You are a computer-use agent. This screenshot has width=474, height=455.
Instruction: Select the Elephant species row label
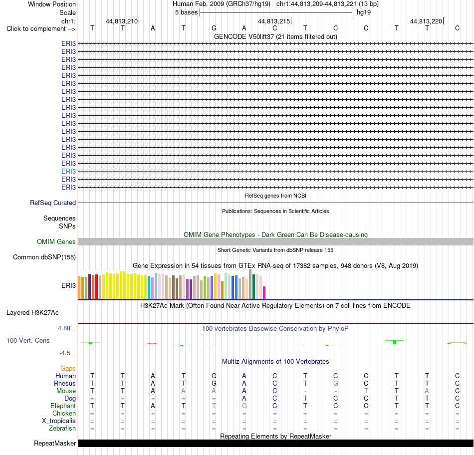(63, 406)
